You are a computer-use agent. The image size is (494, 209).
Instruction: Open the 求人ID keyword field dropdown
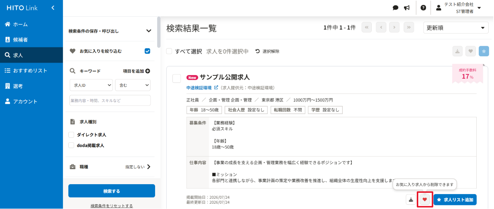click(x=91, y=85)
